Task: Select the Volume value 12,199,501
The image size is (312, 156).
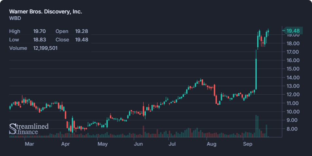Action: click(x=46, y=48)
